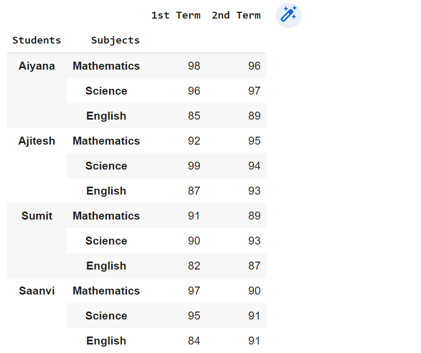This screenshot has width=421, height=353.
Task: Click Ajitesh's Science subject label
Action: tap(106, 166)
